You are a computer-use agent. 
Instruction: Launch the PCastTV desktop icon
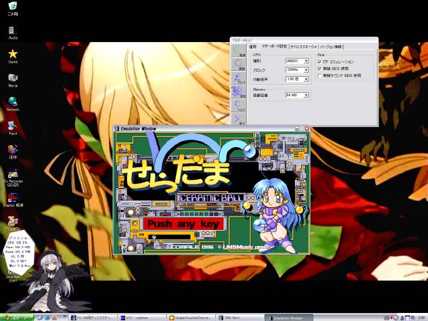[13, 223]
